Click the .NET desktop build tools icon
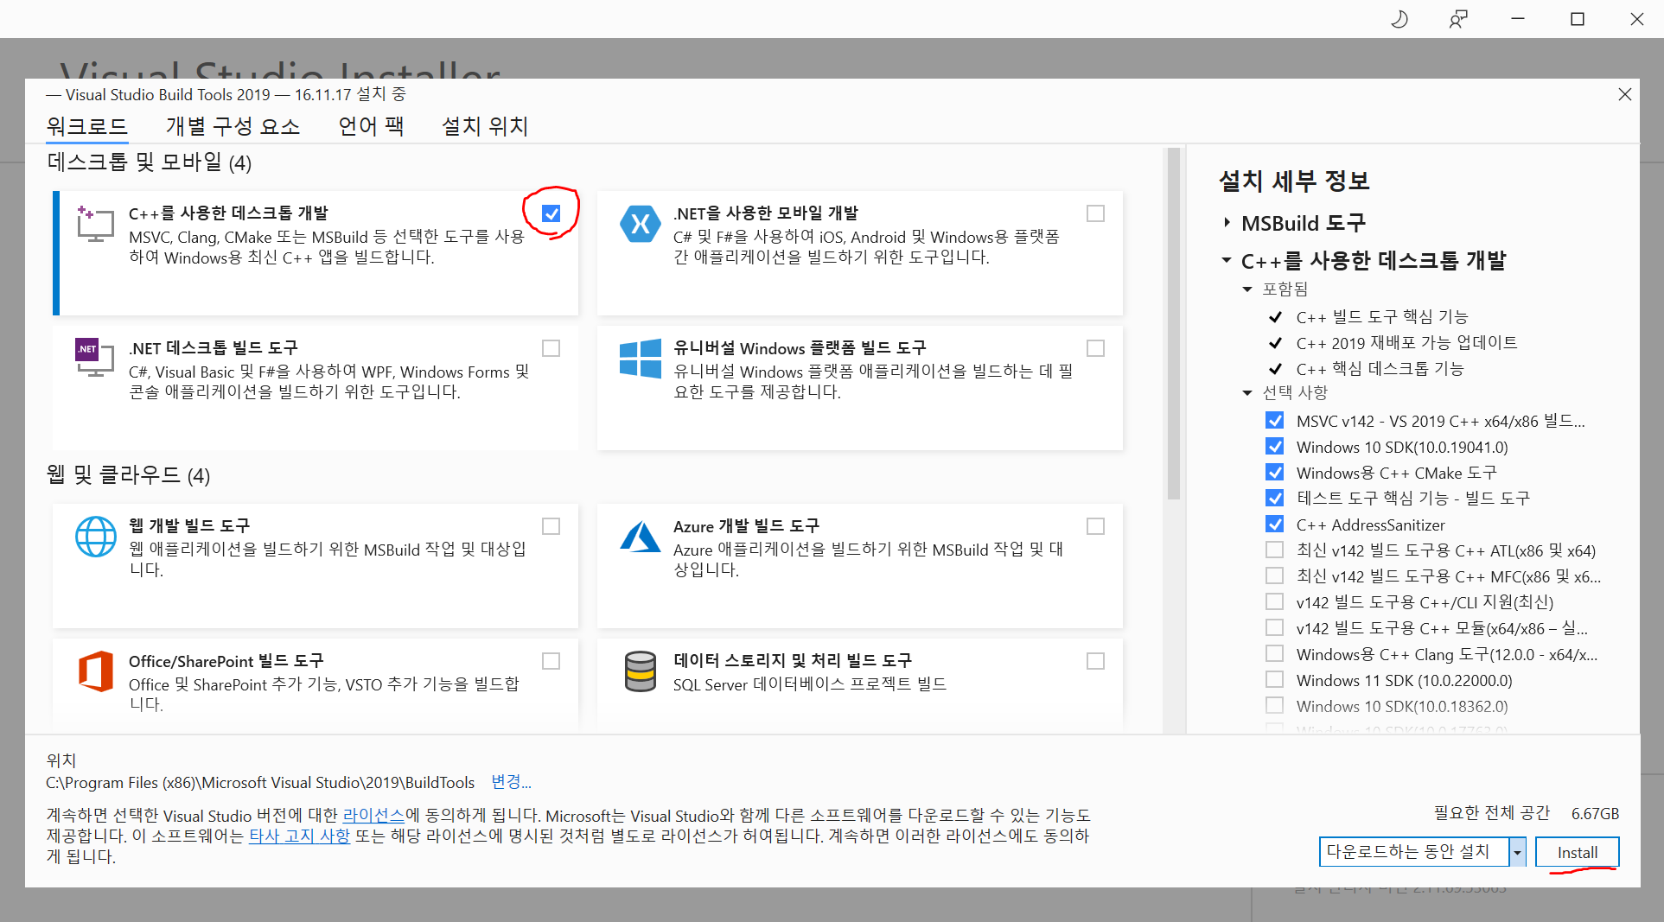Image resolution: width=1664 pixels, height=922 pixels. tap(95, 358)
